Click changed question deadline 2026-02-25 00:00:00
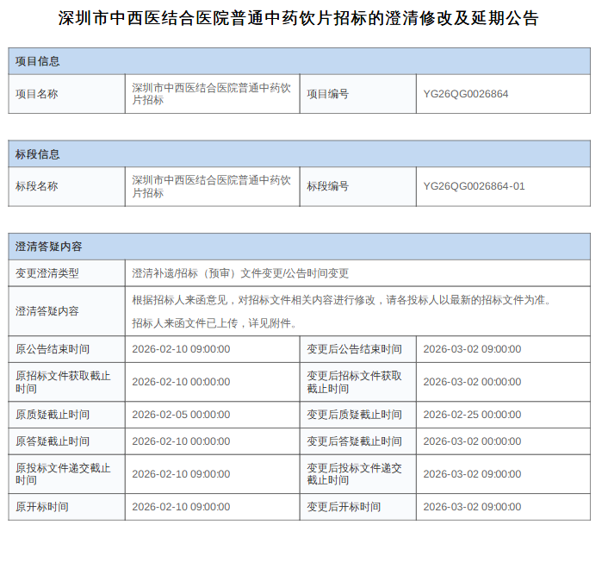602x575 pixels. 472,415
